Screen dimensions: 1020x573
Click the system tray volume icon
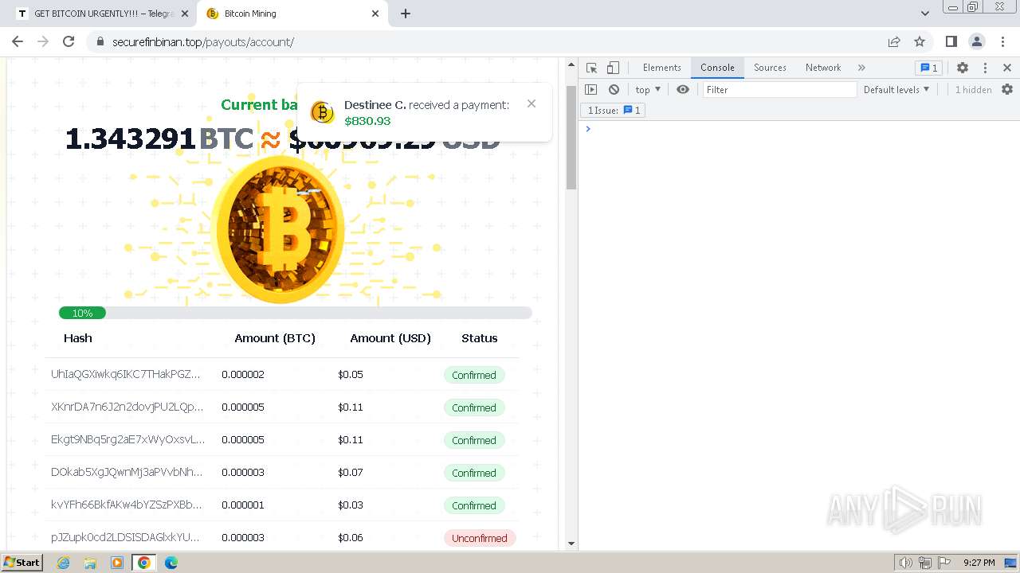click(x=905, y=563)
